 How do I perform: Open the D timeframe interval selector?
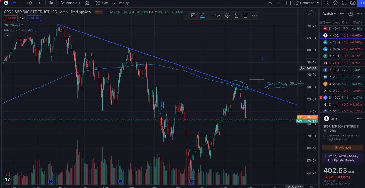[x=40, y=3]
